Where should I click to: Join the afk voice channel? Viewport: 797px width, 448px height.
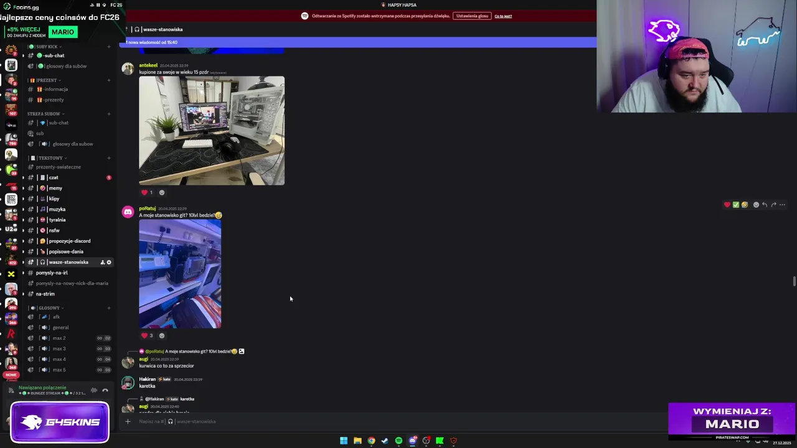click(x=56, y=317)
